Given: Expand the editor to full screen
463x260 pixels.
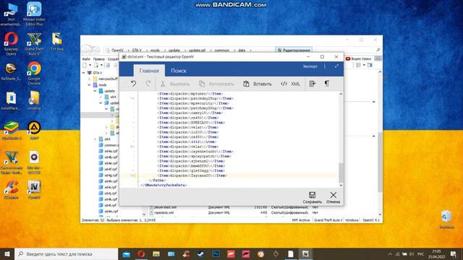Looking at the screenshot, I should pyautogui.click(x=336, y=66).
